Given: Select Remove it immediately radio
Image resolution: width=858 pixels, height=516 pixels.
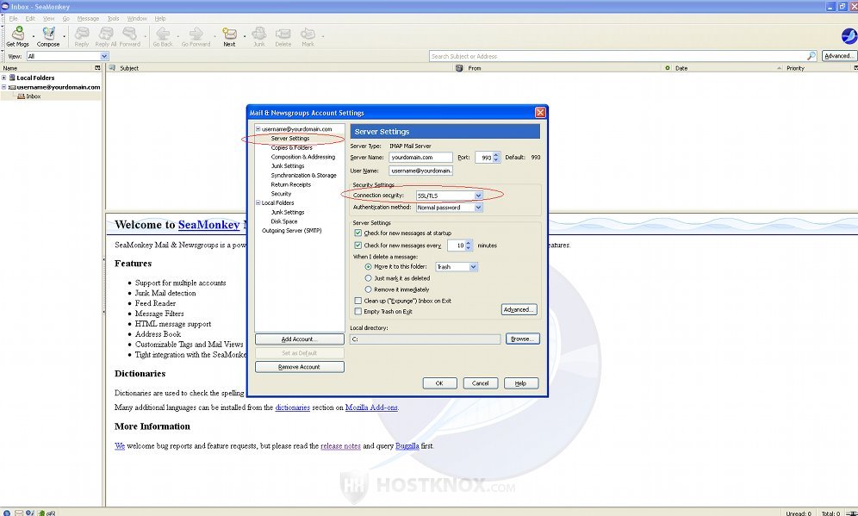Looking at the screenshot, I should pos(368,289).
